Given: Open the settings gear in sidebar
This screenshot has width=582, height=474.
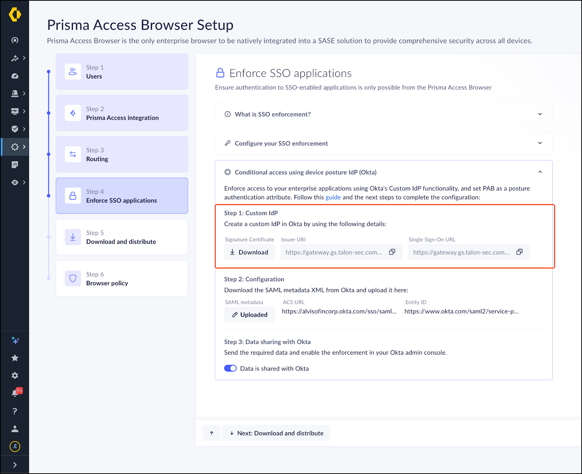Looking at the screenshot, I should pos(15,376).
